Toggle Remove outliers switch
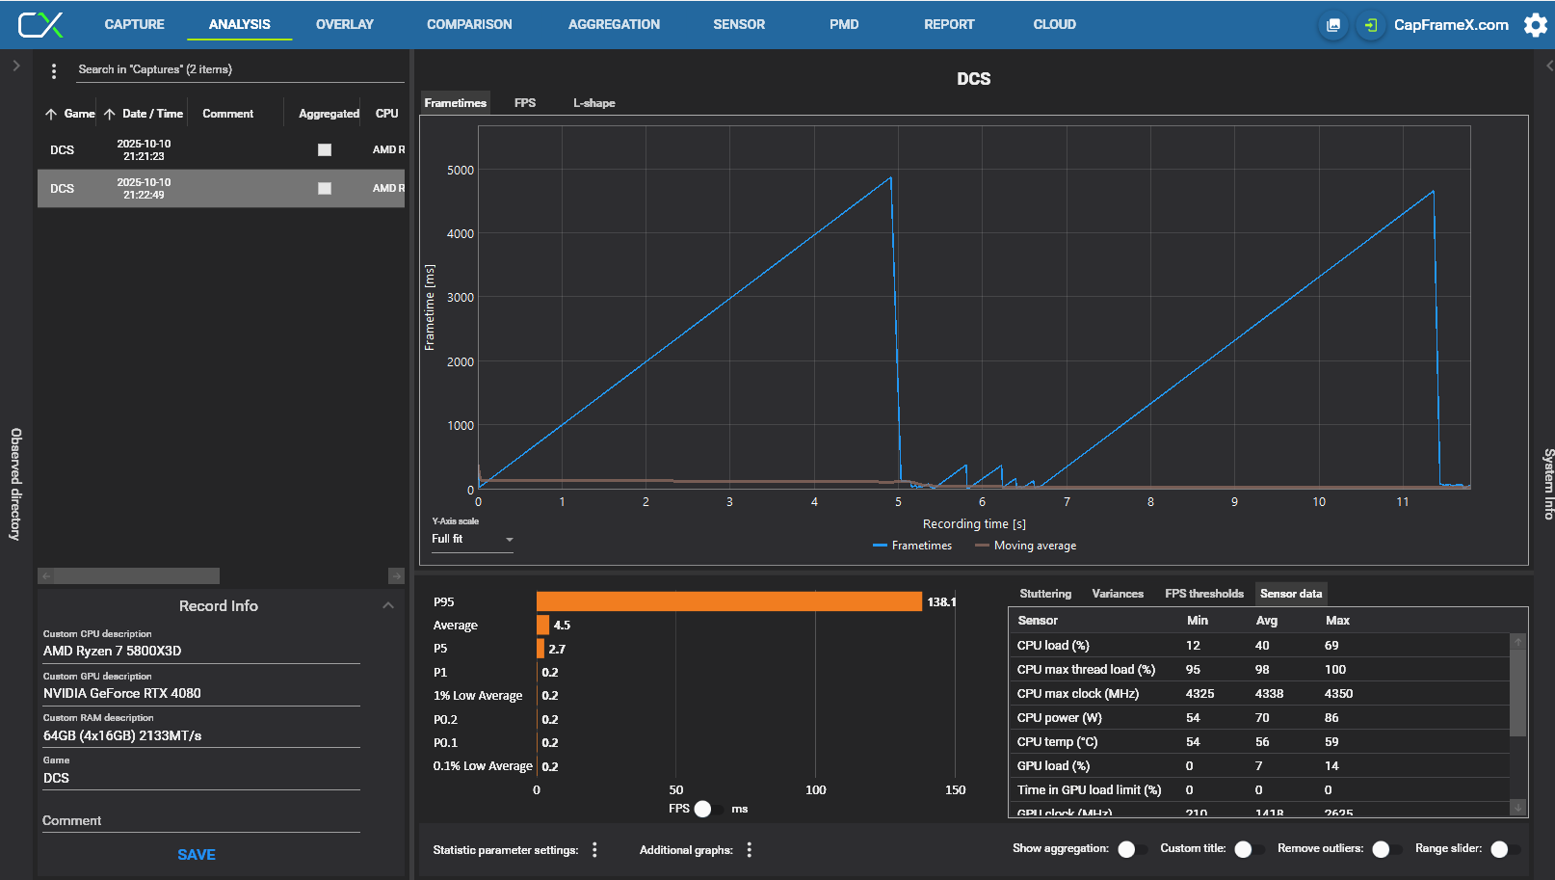 click(x=1386, y=849)
